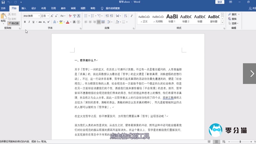Apply highlight color with the highlighter icon
256x144 pixels.
pyautogui.click(x=61, y=22)
